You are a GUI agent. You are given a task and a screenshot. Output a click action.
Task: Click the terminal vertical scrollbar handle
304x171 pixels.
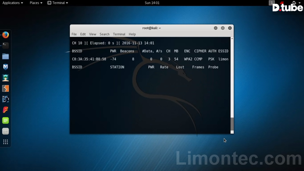coord(232,124)
